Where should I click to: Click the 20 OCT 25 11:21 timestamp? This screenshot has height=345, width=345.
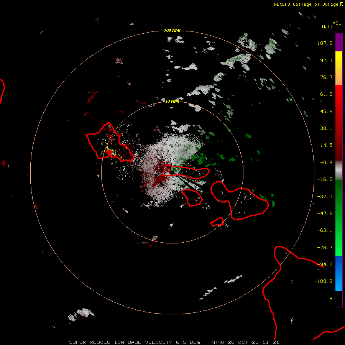(x=253, y=342)
